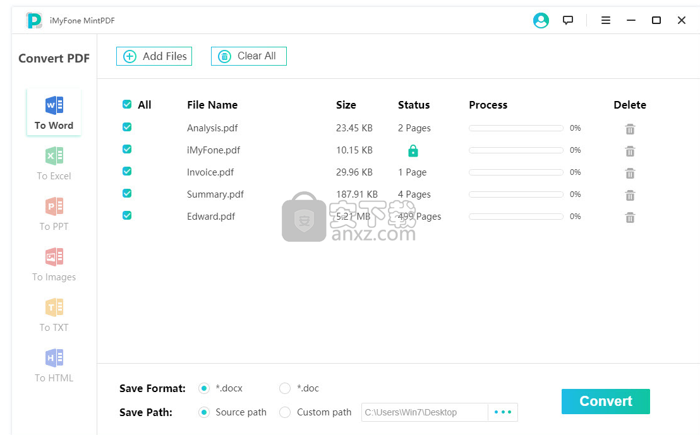
Task: Choose Source path as save location
Action: [x=204, y=412]
